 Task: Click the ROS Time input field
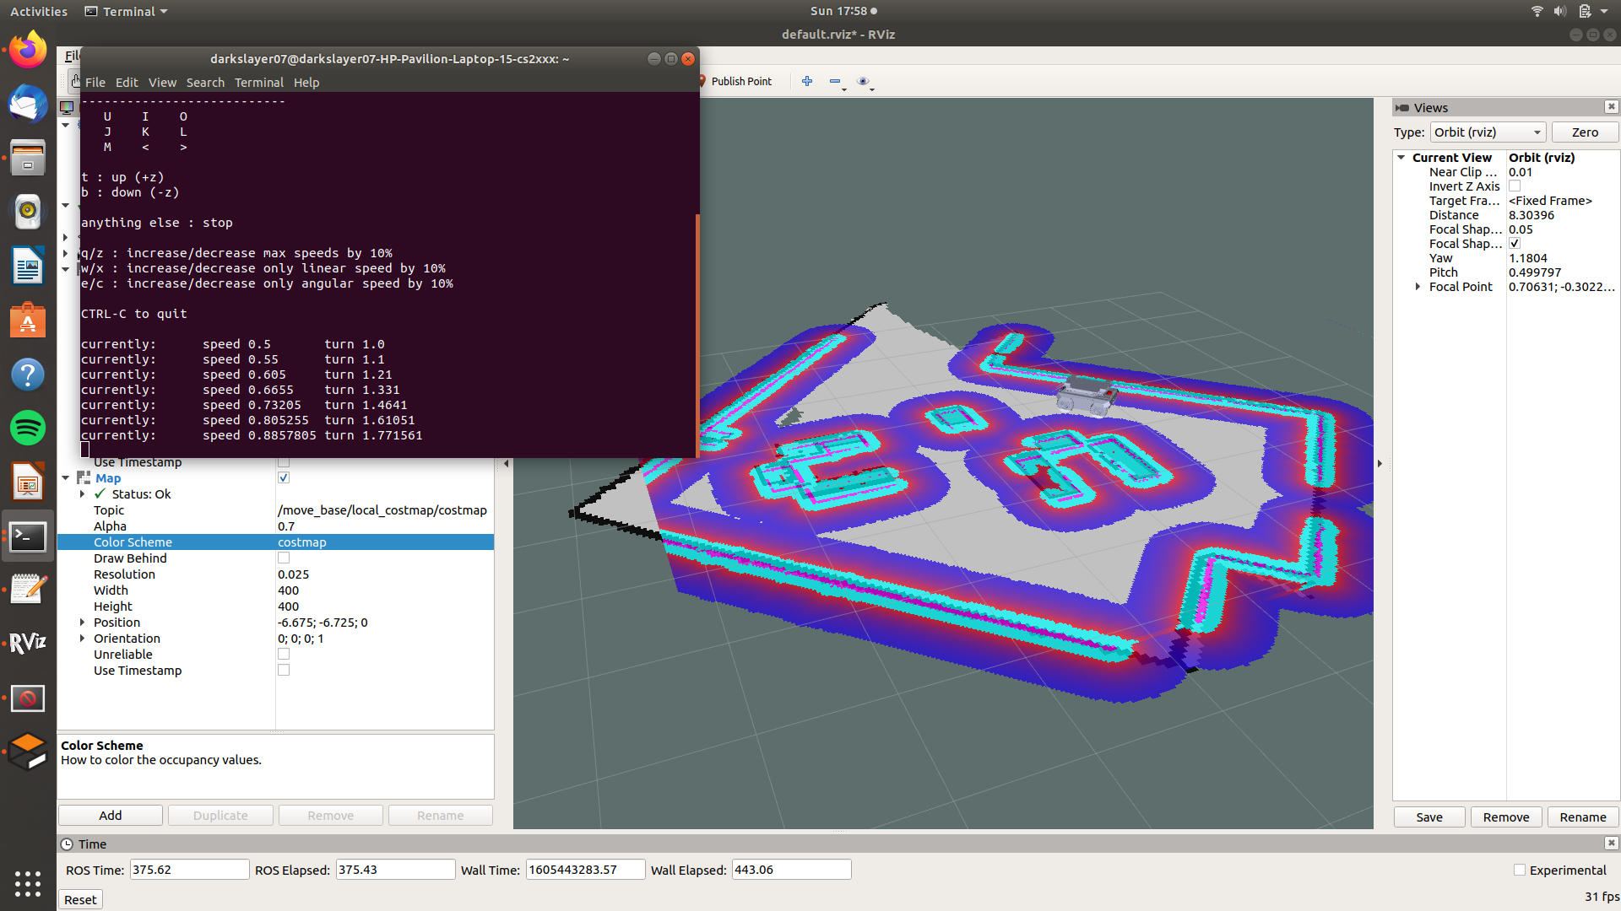click(189, 869)
